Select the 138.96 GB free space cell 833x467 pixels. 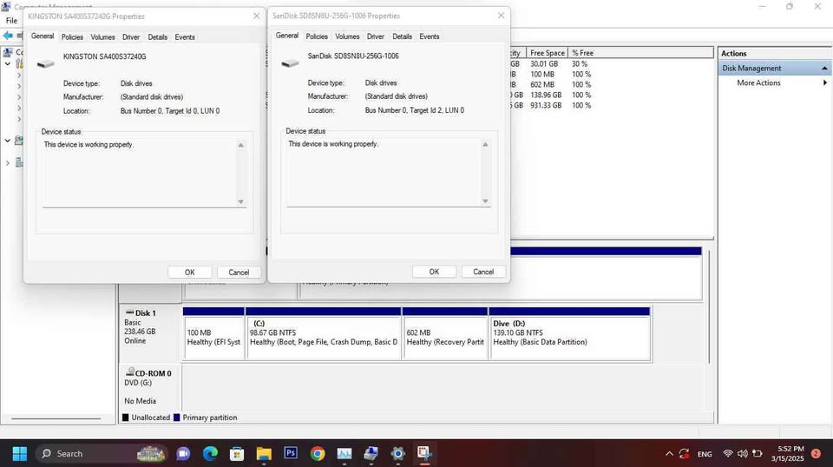click(546, 95)
